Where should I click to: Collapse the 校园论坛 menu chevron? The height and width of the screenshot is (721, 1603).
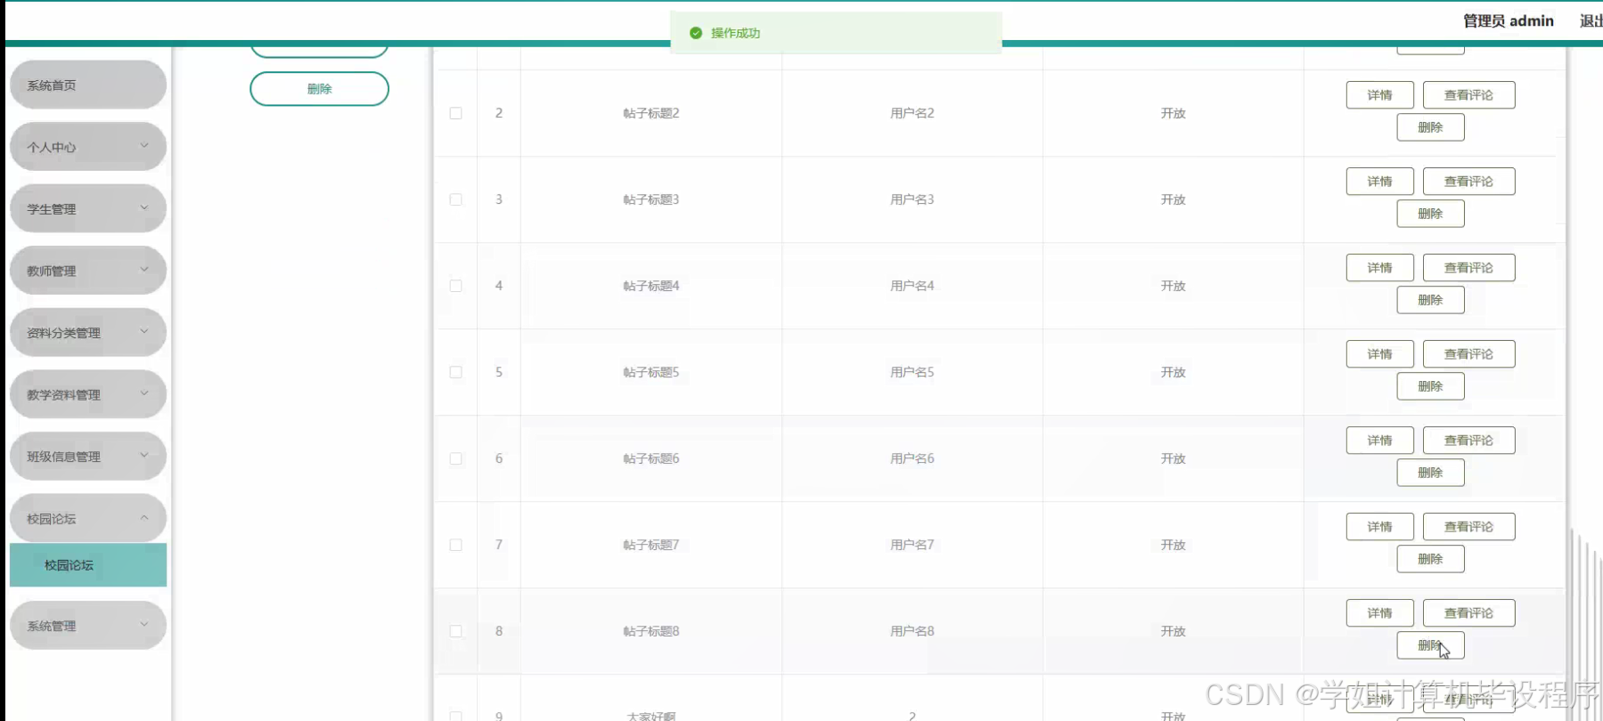144,517
